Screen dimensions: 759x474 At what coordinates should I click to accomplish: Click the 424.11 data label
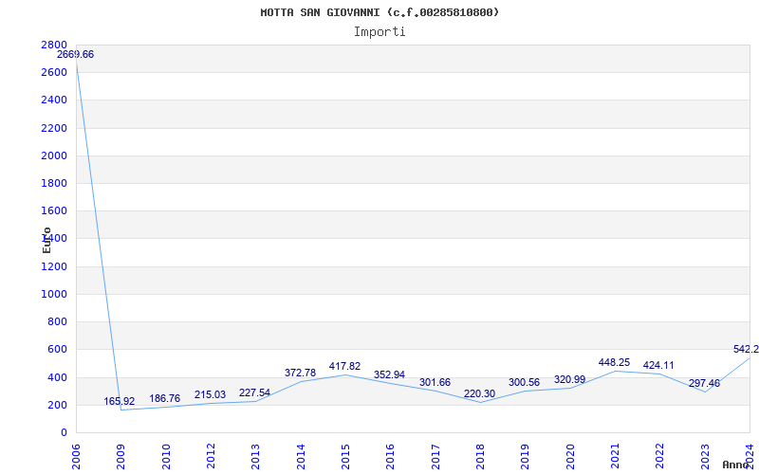658,365
